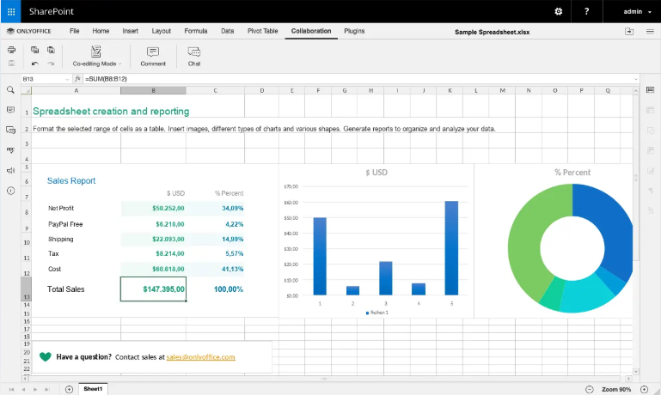This screenshot has height=395, width=661.
Task: Switch to Sheet1 tab
Action: [x=93, y=389]
